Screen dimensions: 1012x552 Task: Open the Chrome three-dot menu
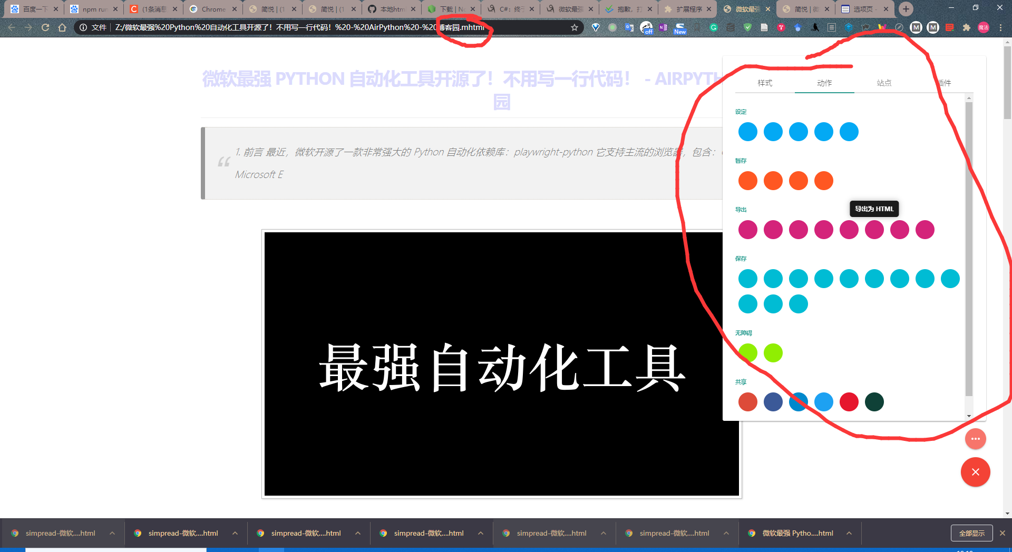coord(1001,27)
